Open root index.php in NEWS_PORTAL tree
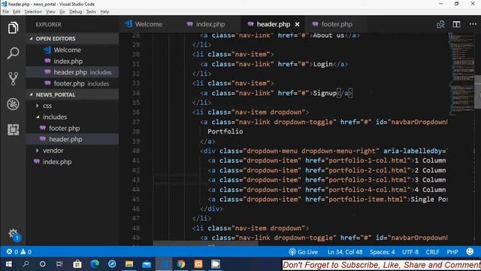The width and height of the screenshot is (481, 271). click(72, 162)
